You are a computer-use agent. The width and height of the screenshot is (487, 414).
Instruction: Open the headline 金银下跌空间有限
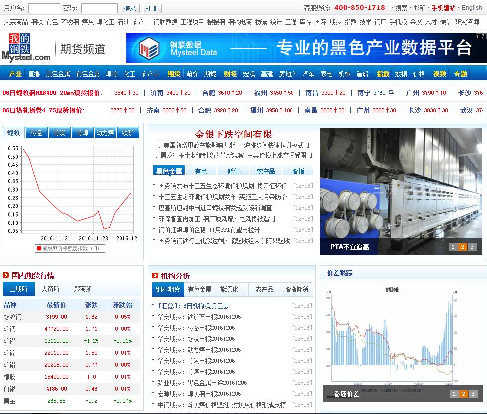[234, 134]
